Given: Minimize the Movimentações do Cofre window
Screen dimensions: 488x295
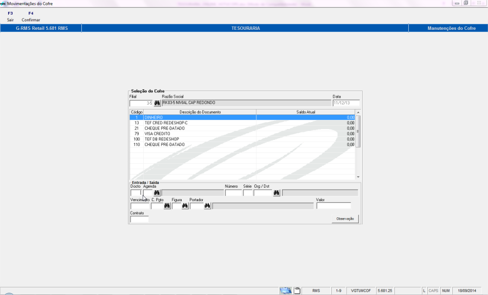Looking at the screenshot, I should [x=457, y=3].
